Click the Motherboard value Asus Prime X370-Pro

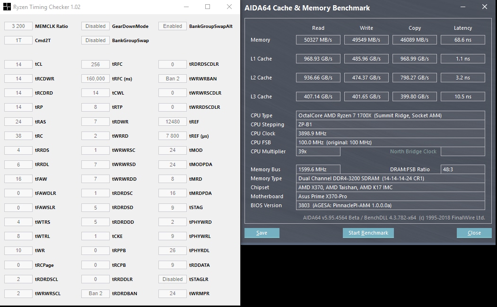(390, 196)
